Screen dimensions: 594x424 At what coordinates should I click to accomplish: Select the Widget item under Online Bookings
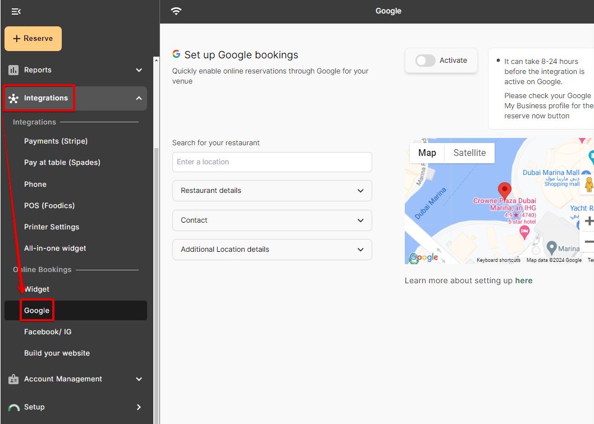[x=36, y=289]
